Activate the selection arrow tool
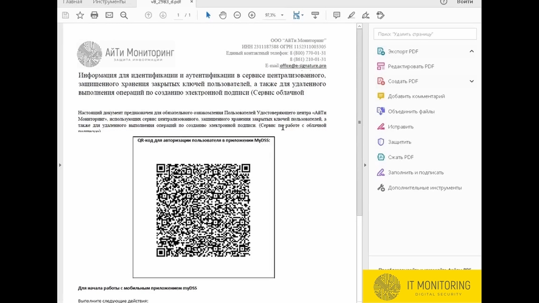The image size is (539, 303). click(208, 15)
